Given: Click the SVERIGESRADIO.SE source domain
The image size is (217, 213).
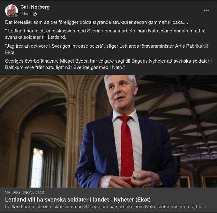Looking at the screenshot, I should point(25,192).
